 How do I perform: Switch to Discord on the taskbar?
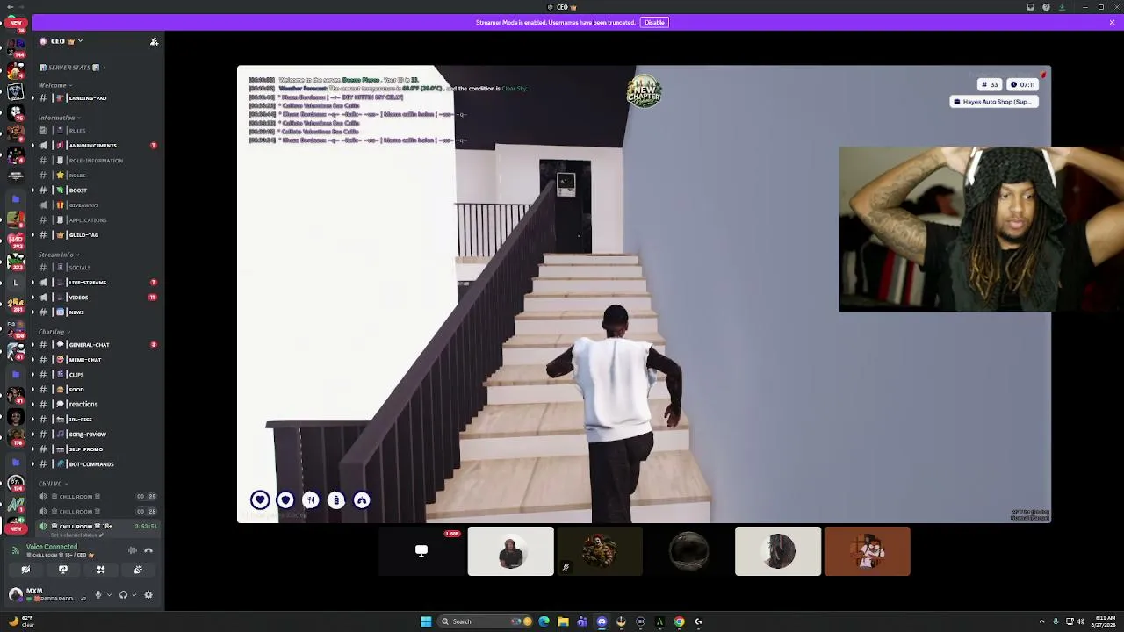pos(602,621)
